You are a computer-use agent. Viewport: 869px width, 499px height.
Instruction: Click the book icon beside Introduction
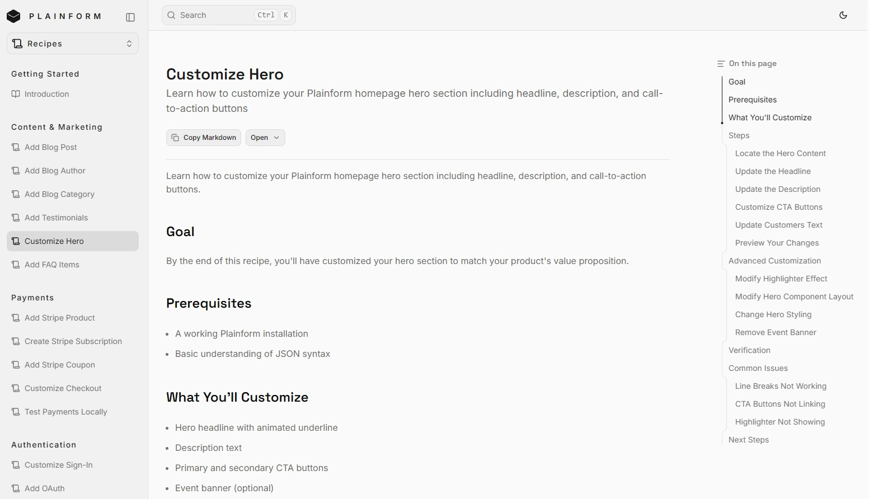click(x=16, y=94)
